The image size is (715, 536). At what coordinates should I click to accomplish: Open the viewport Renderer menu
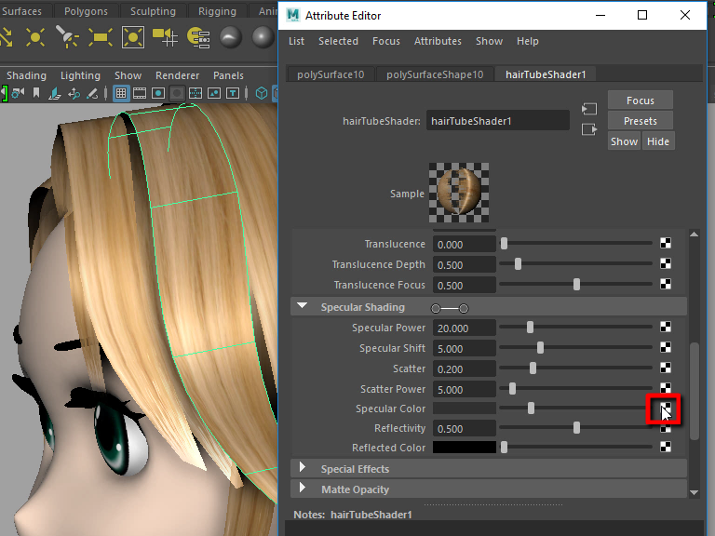pos(178,75)
